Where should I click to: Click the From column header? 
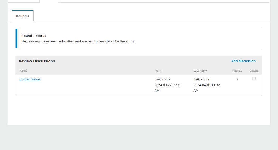[x=158, y=71]
